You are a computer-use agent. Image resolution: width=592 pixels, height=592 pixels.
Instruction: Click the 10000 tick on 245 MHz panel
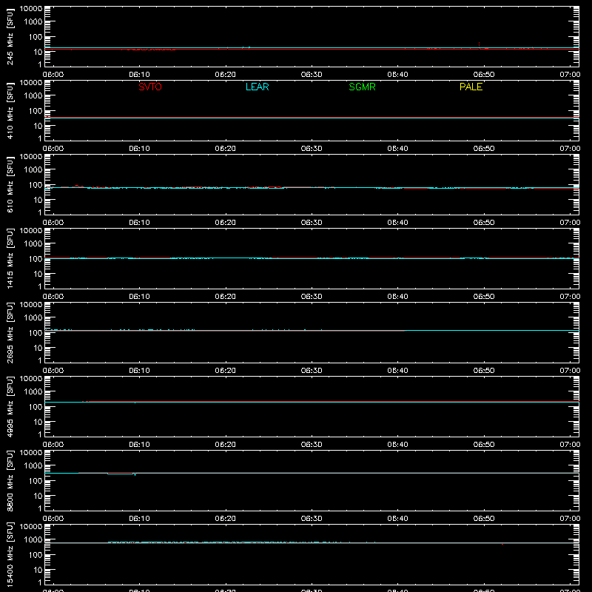(x=31, y=9)
